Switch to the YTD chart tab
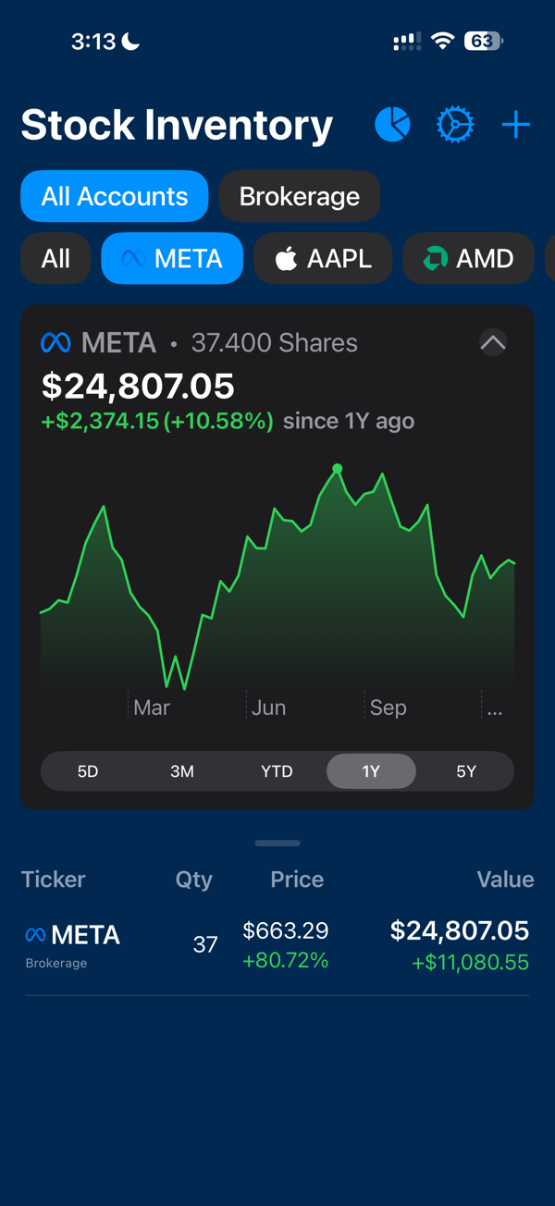Screen dimensions: 555x1206 tap(276, 770)
